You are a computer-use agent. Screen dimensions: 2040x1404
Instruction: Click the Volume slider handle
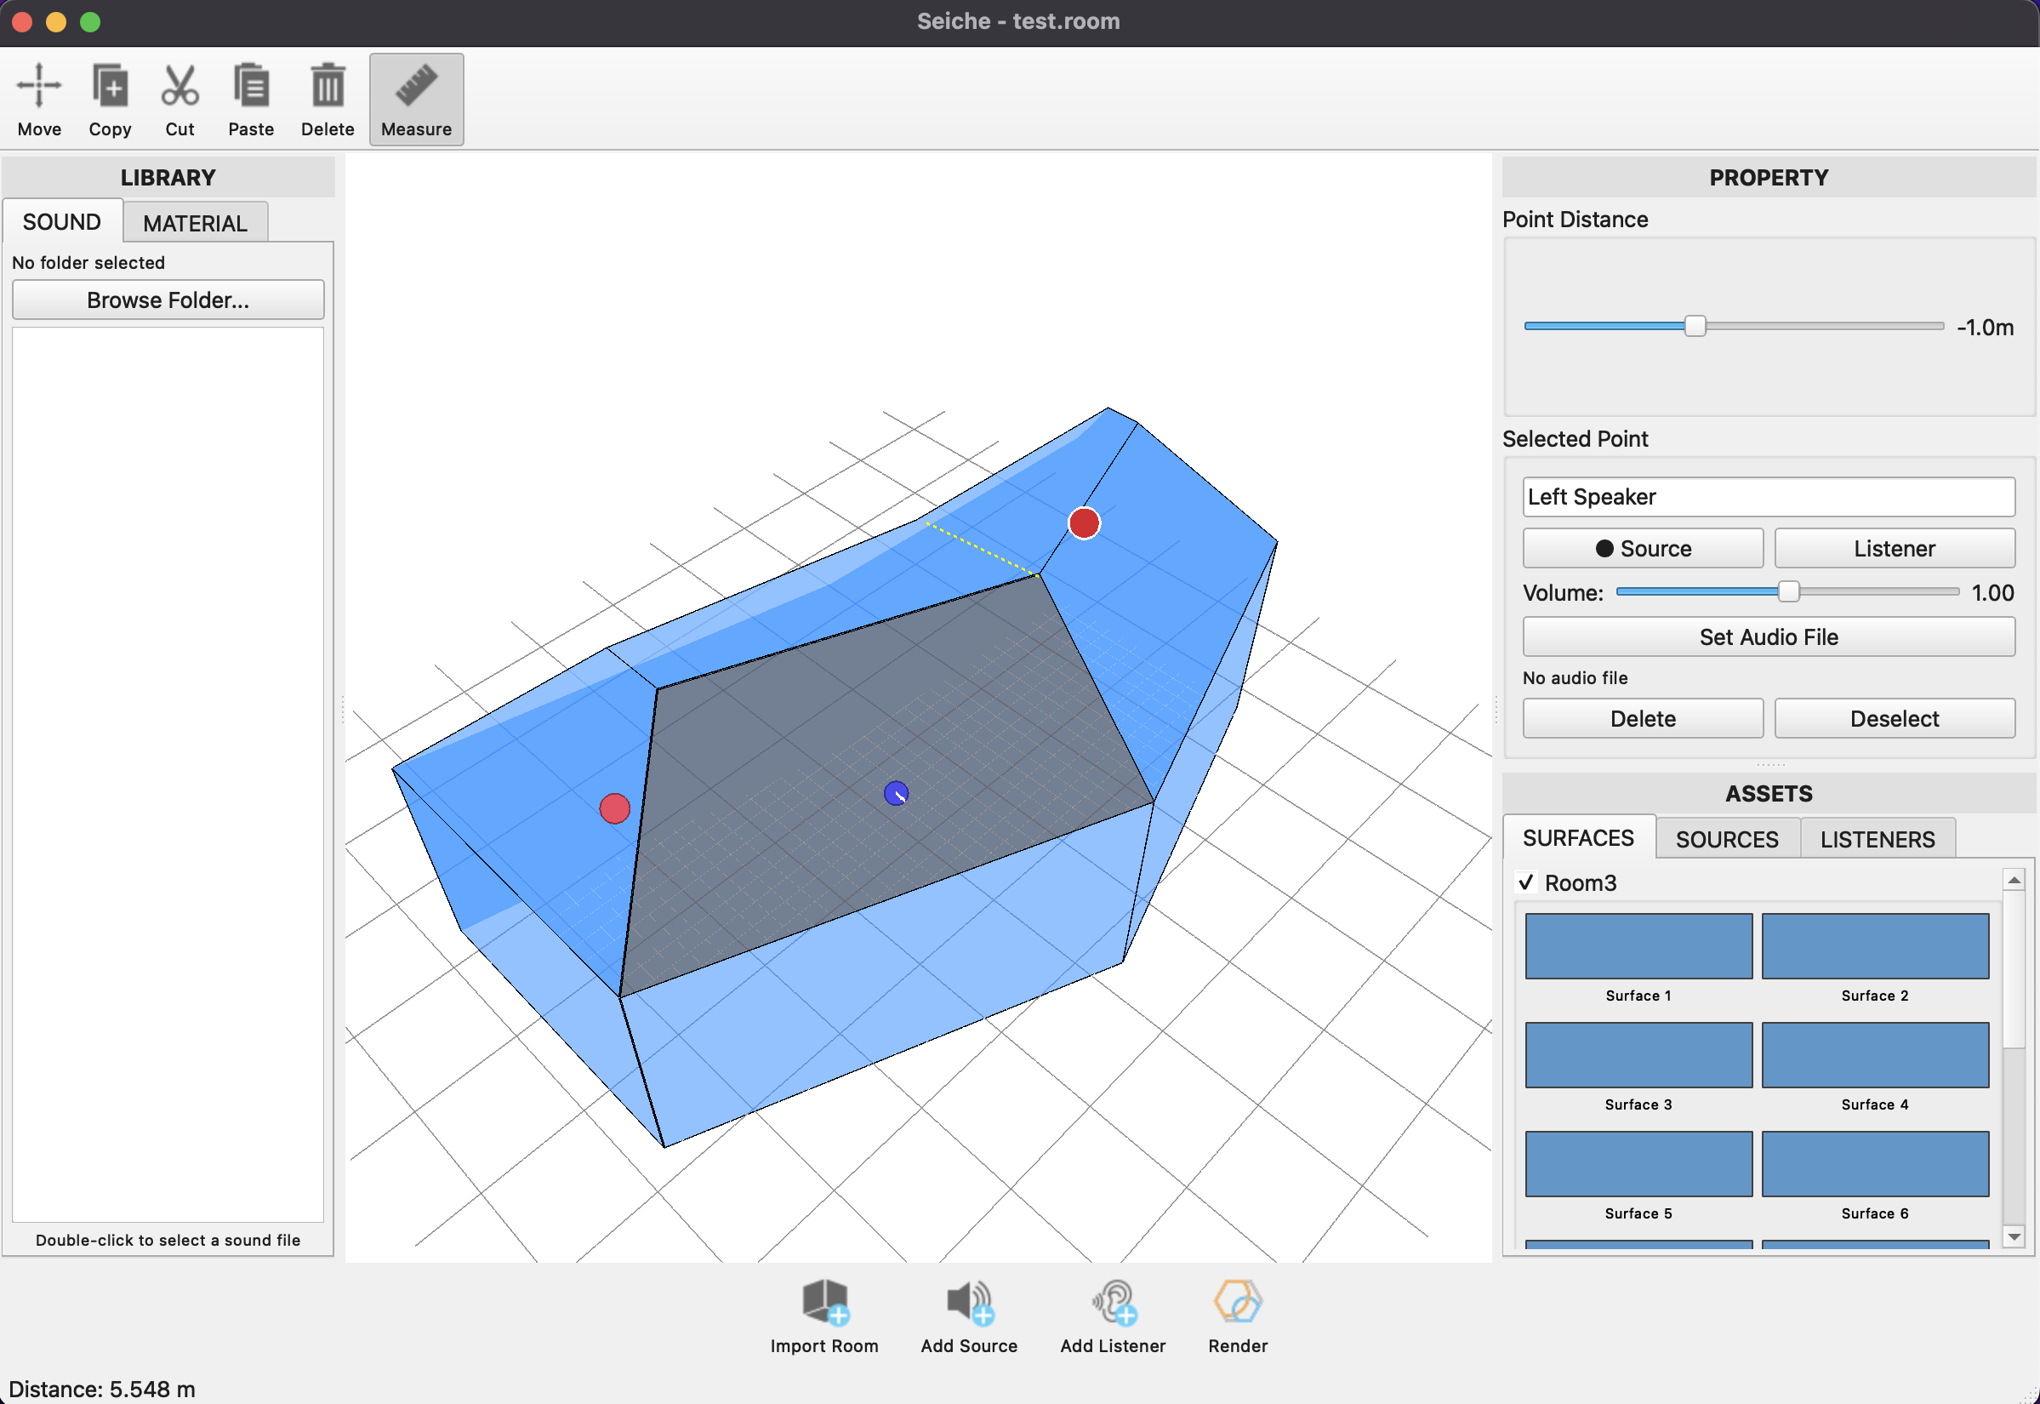pyautogui.click(x=1787, y=592)
